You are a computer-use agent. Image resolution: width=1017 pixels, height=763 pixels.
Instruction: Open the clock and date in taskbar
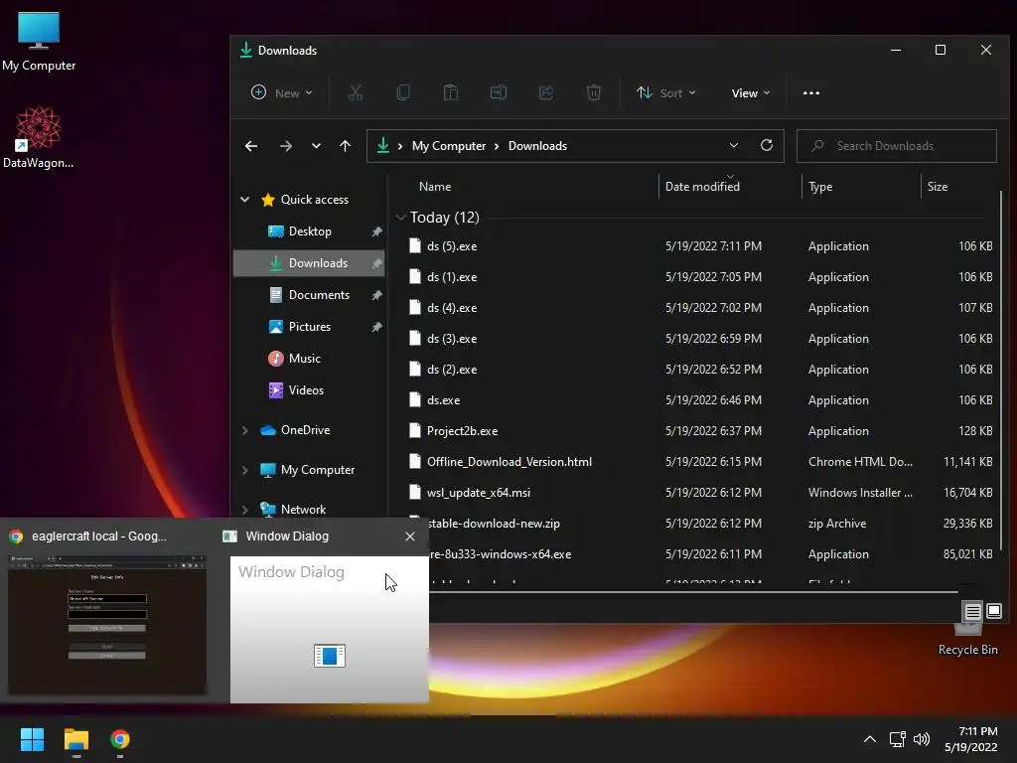coord(971,739)
